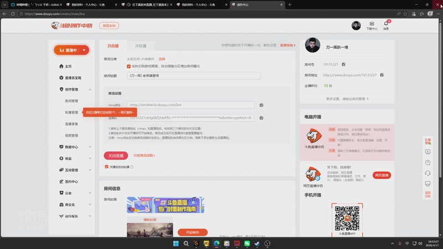Click the Douyu creator center logo
This screenshot has height=249, width=443.
pos(72,25)
